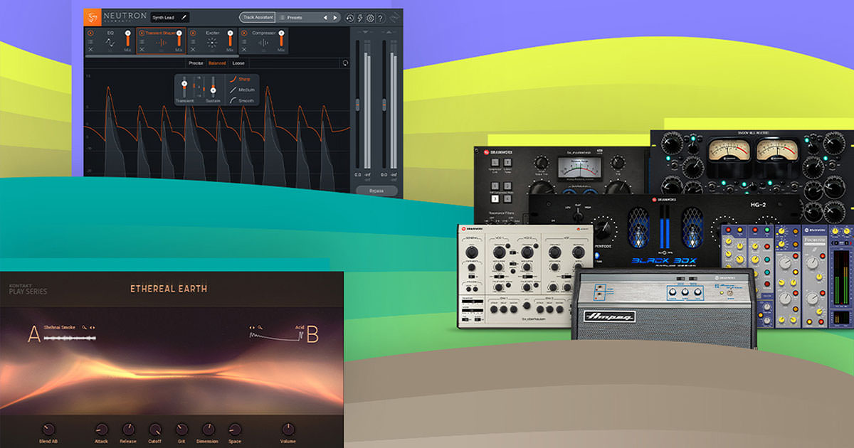Toggle the Exciter module power button
Image resolution: width=854 pixels, height=448 pixels.
(193, 33)
